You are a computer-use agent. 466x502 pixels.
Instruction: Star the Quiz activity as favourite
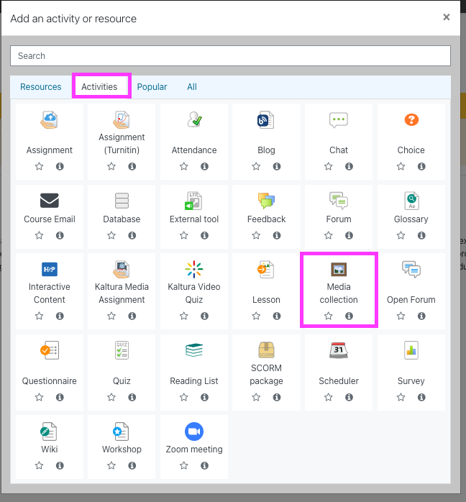[111, 397]
